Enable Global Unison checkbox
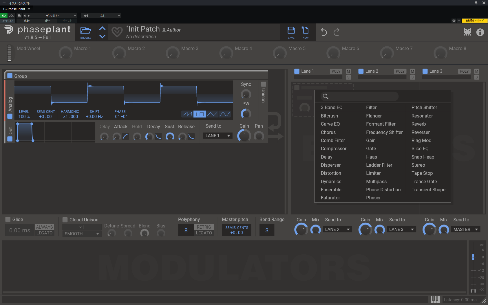The image size is (488, 305). click(65, 220)
